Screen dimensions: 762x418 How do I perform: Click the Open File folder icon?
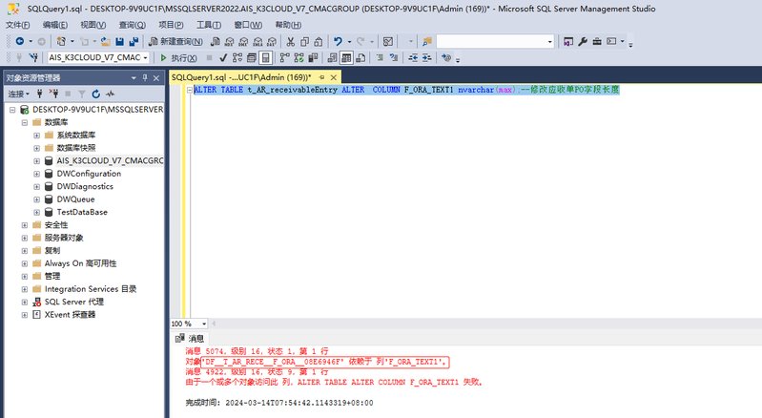[x=105, y=41]
